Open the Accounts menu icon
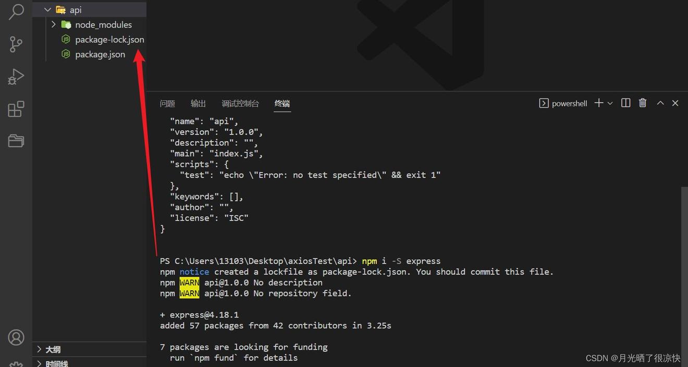Image resolution: width=688 pixels, height=367 pixels. [16, 337]
